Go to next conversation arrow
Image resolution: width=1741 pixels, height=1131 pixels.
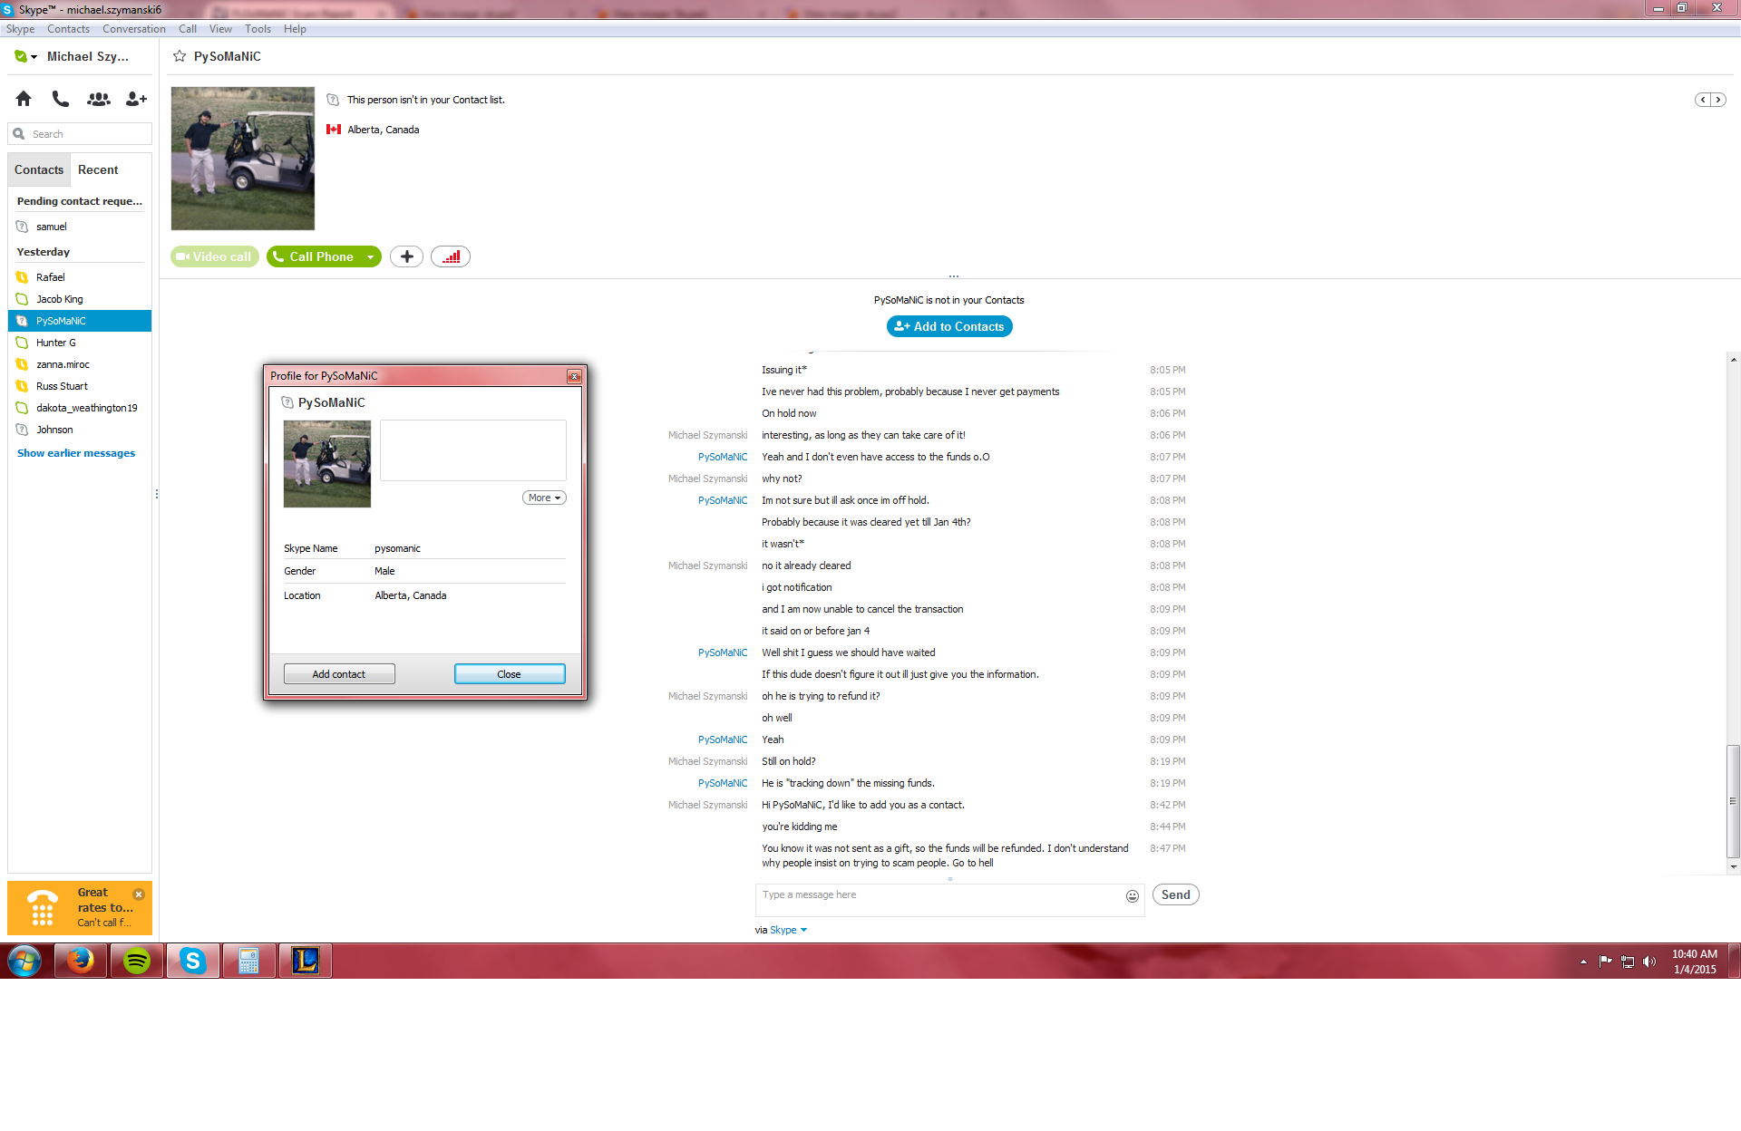click(x=1717, y=100)
